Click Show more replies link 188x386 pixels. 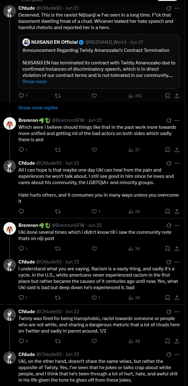(x=38, y=108)
